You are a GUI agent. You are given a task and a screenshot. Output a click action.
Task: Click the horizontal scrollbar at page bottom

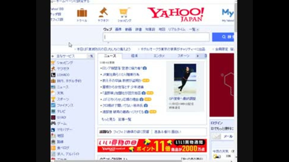pyautogui.click(x=118, y=161)
